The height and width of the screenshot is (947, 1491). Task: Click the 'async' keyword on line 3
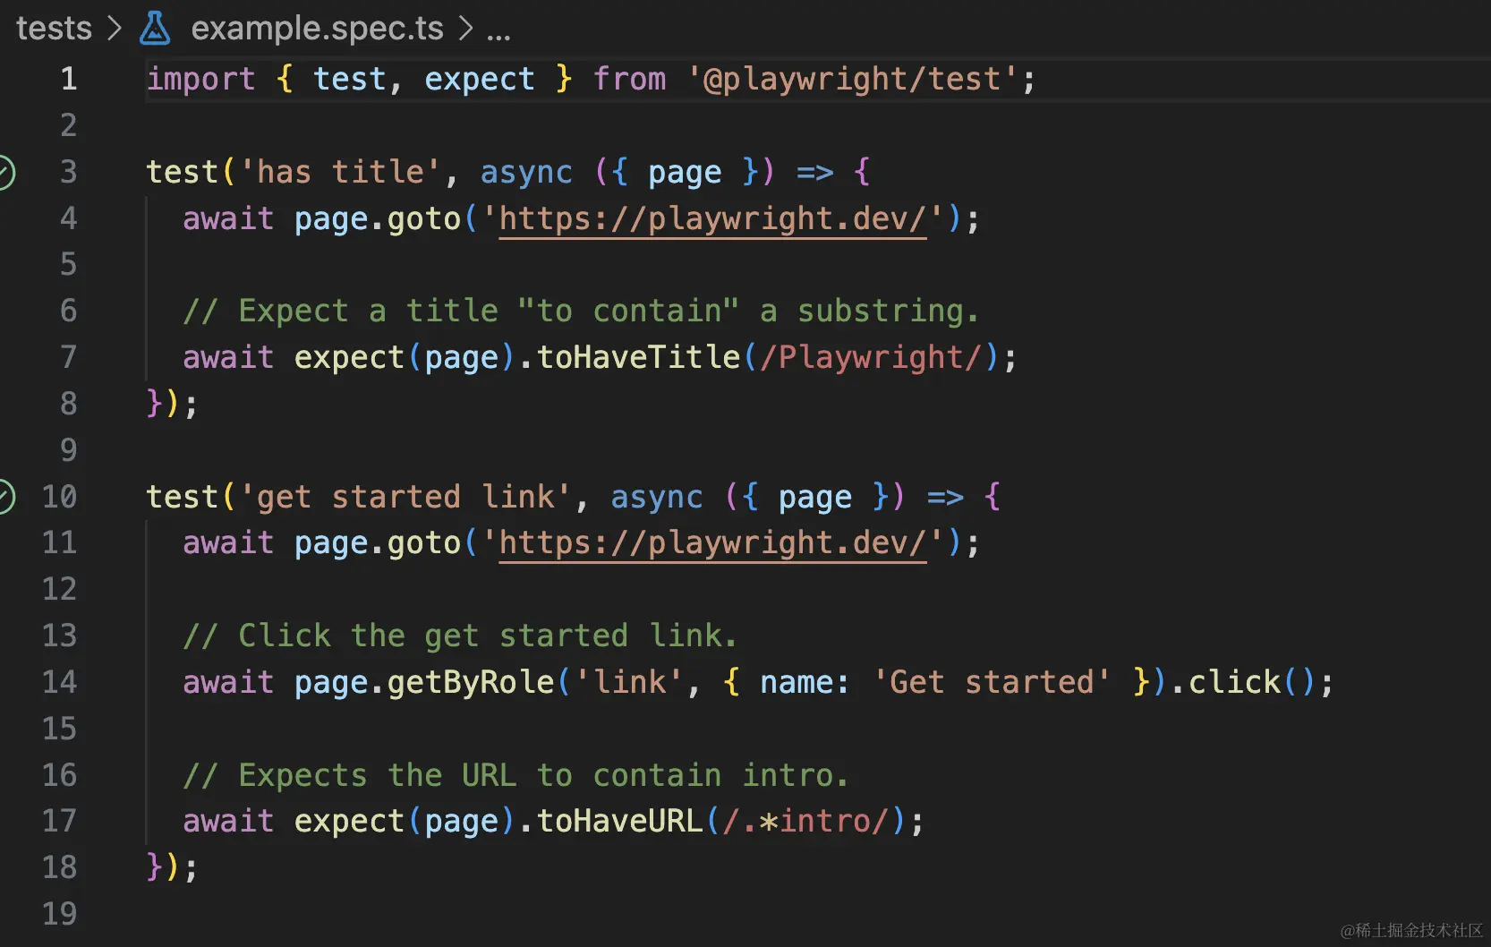(526, 172)
